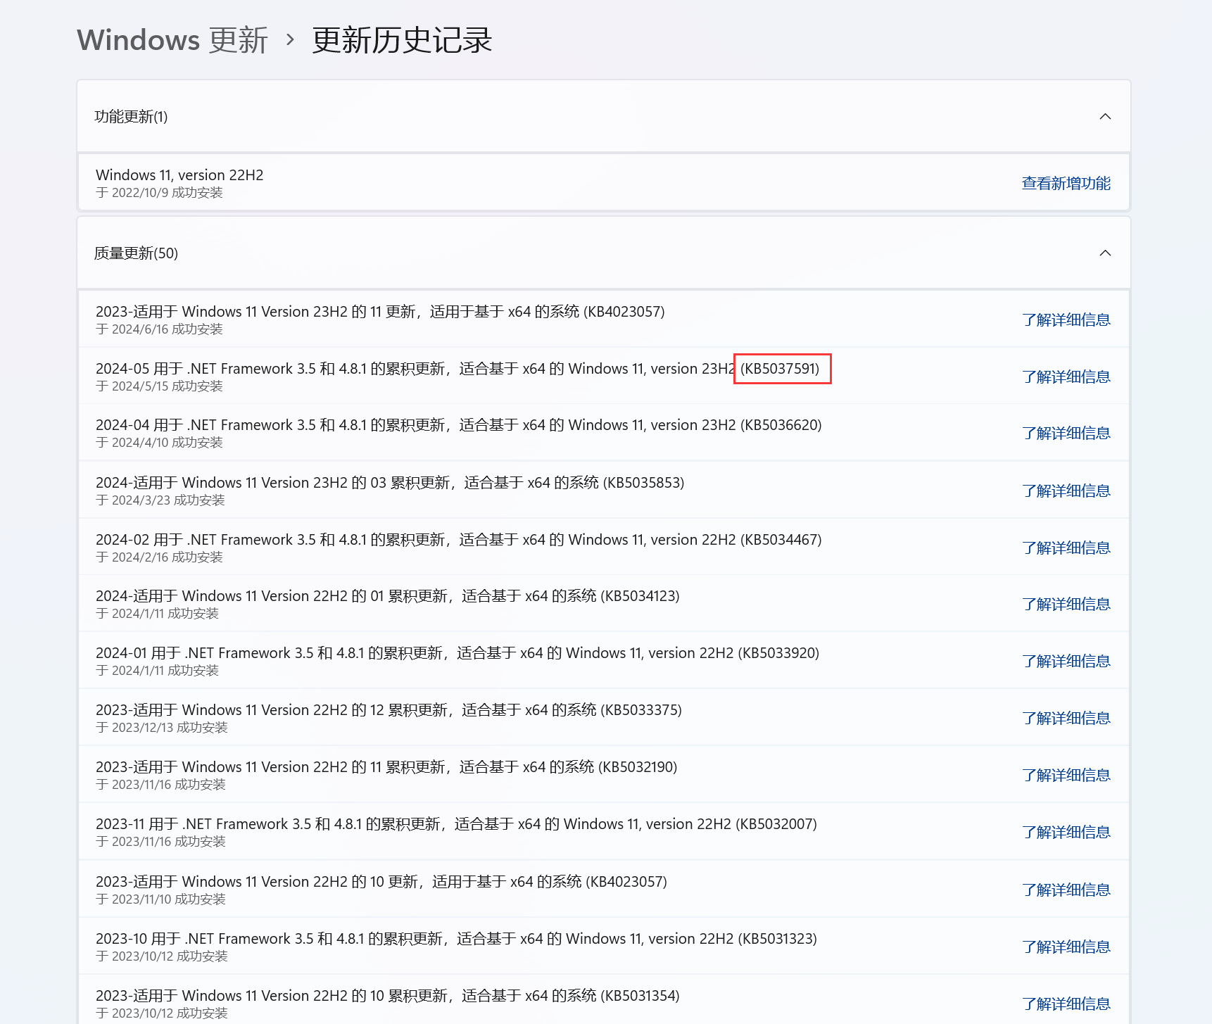Open 了解详细信息 for KB5031323
Viewport: 1212px width, 1024px height.
tap(1066, 947)
